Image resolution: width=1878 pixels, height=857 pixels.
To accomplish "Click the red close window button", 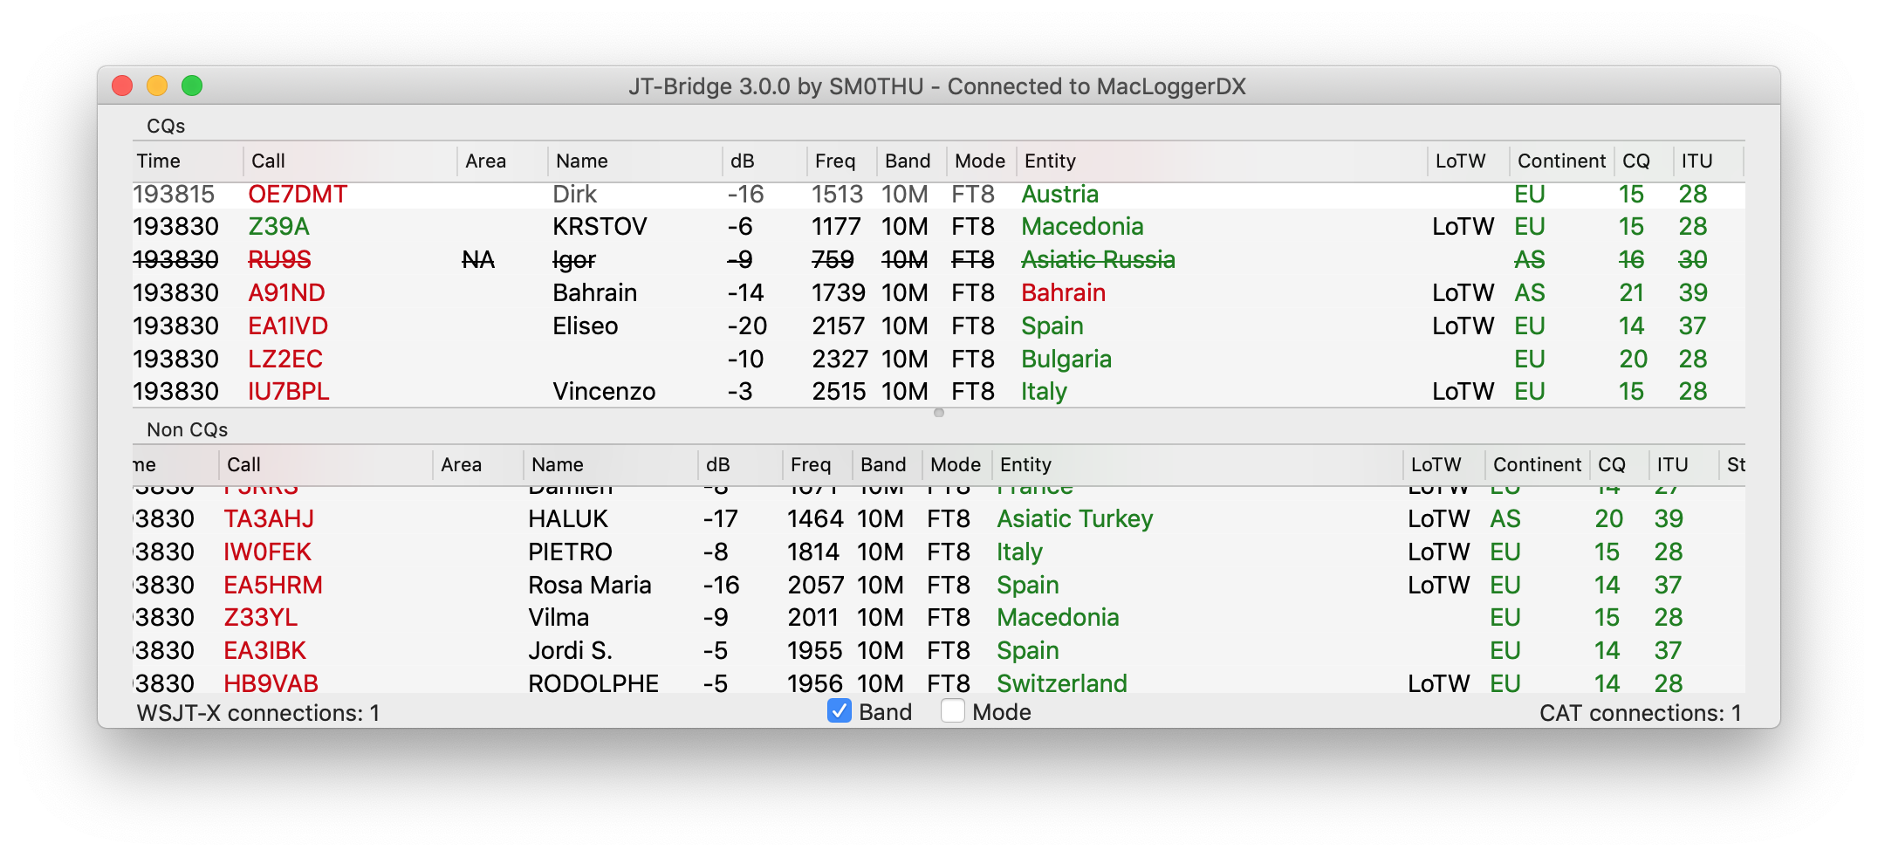I will coord(122,86).
